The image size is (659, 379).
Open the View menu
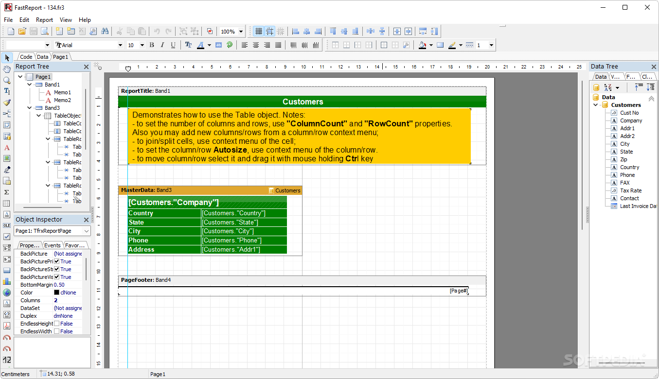pyautogui.click(x=66, y=20)
